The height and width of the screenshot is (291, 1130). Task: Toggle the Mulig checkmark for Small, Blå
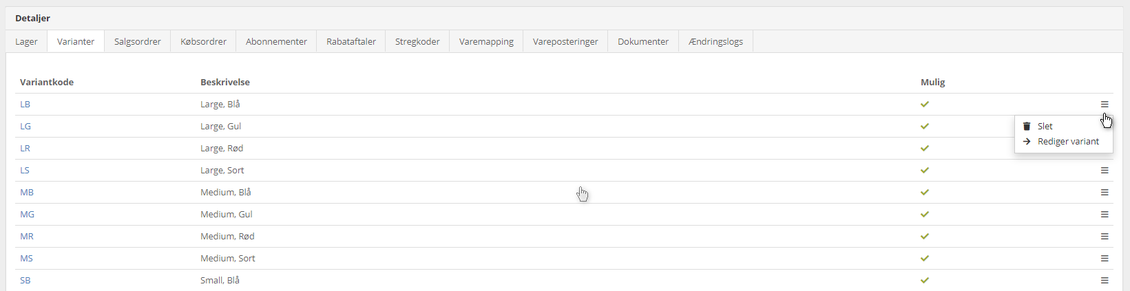click(925, 281)
